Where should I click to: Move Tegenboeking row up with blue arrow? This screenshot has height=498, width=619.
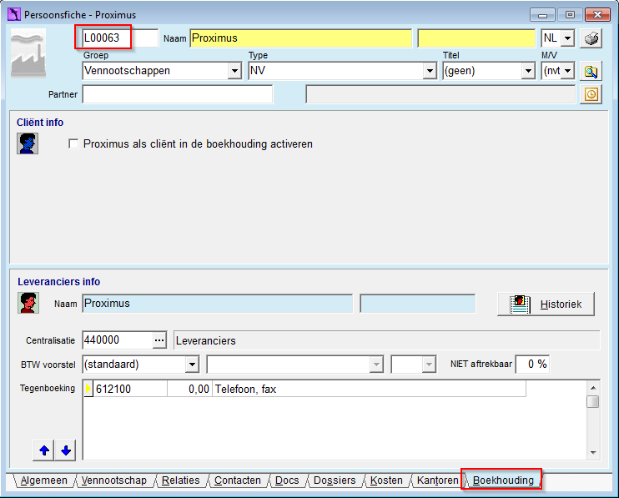pos(44,450)
